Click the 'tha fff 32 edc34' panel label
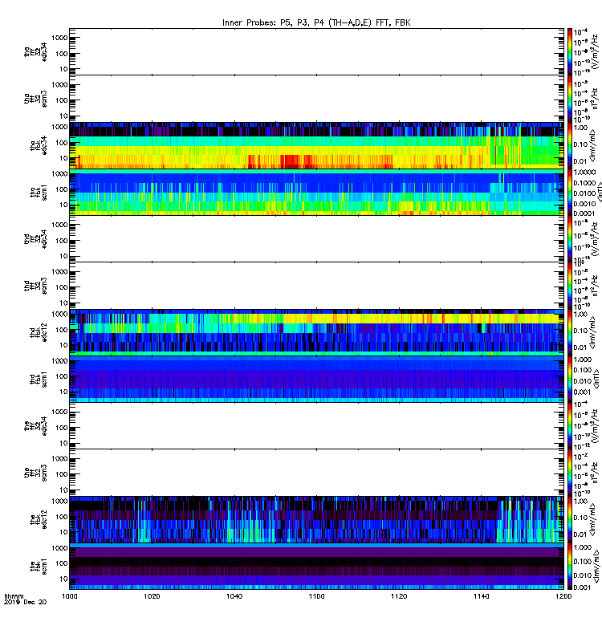The width and height of the screenshot is (602, 642). (x=35, y=51)
